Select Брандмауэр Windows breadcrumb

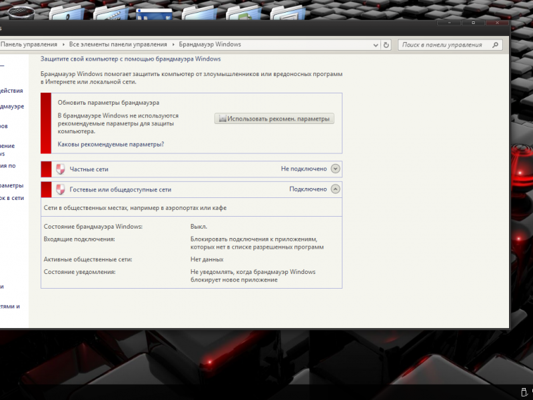point(210,44)
